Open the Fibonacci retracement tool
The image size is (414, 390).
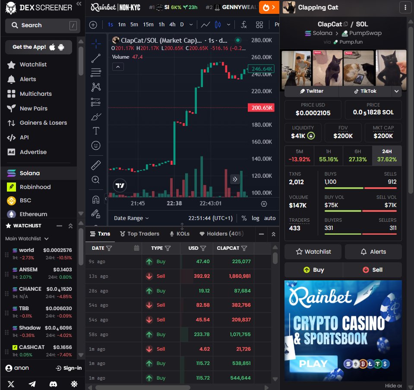(x=96, y=72)
